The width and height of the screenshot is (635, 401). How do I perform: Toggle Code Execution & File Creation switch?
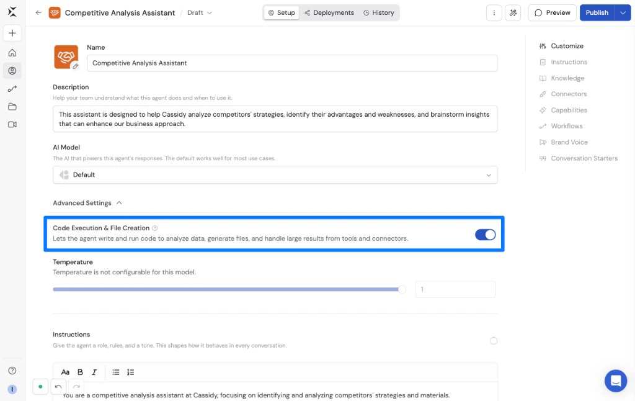click(485, 235)
